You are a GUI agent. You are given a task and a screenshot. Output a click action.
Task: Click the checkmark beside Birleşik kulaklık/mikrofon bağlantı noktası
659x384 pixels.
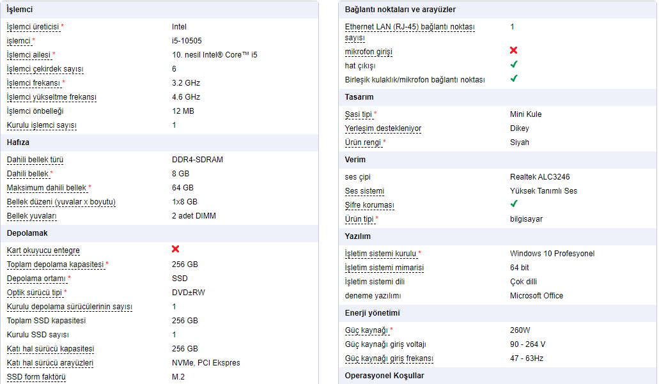(x=513, y=79)
